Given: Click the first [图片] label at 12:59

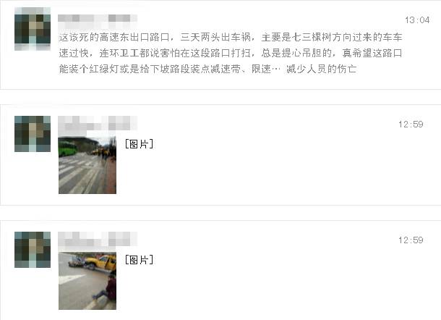Looking at the screenshot, I should point(140,144).
